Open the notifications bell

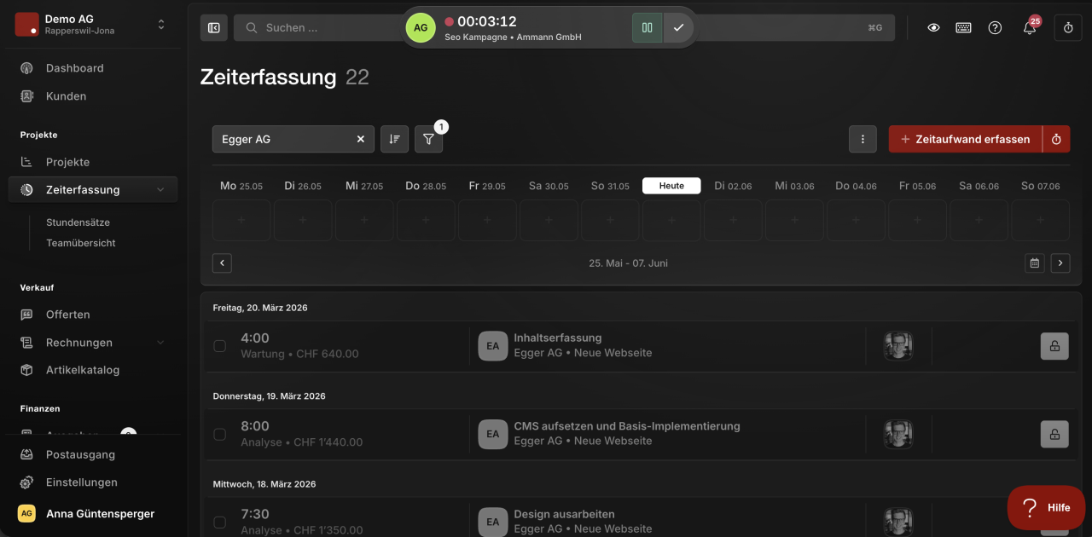point(1030,27)
